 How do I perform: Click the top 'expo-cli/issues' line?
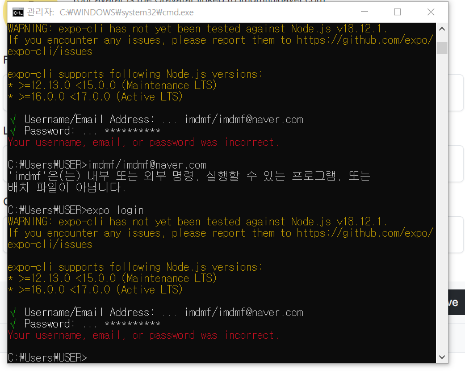point(50,52)
